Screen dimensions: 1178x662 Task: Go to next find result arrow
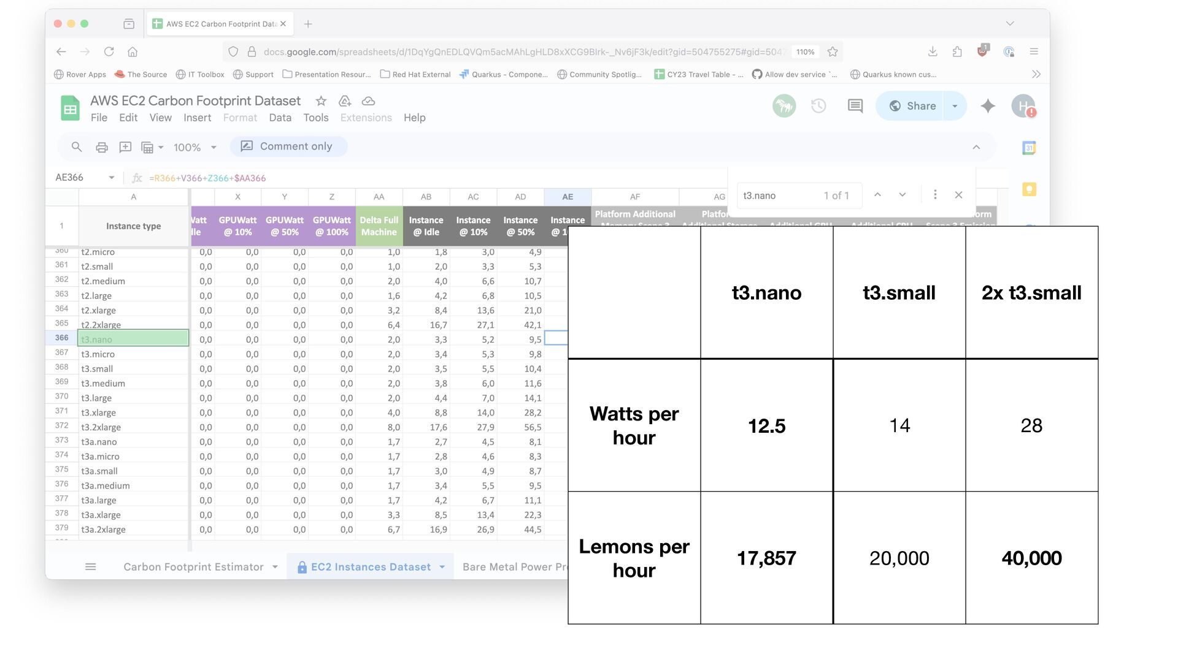coord(903,195)
